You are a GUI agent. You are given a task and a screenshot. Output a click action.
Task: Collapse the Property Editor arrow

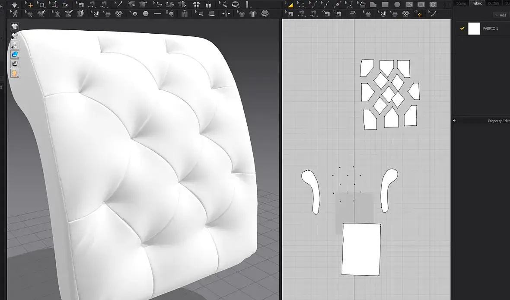(x=454, y=121)
